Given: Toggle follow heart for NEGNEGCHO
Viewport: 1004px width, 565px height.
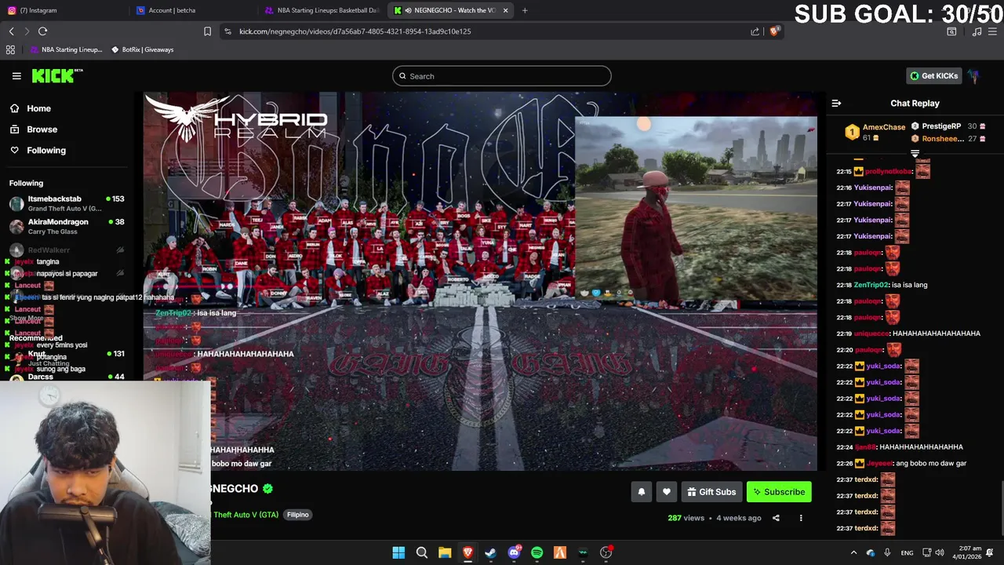Looking at the screenshot, I should [x=666, y=492].
